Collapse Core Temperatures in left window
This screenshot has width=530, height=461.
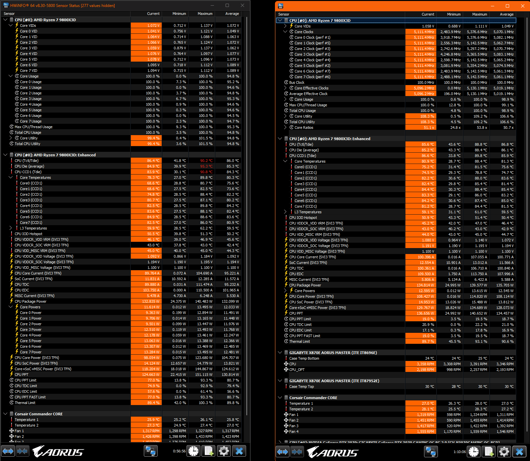(x=11, y=178)
